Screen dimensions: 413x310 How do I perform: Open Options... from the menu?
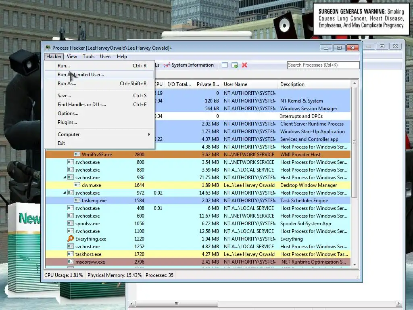tap(100, 113)
